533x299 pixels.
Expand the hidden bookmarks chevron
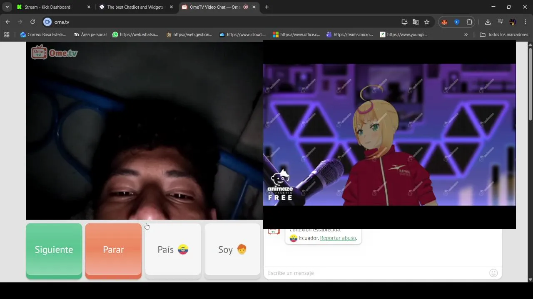click(x=466, y=34)
